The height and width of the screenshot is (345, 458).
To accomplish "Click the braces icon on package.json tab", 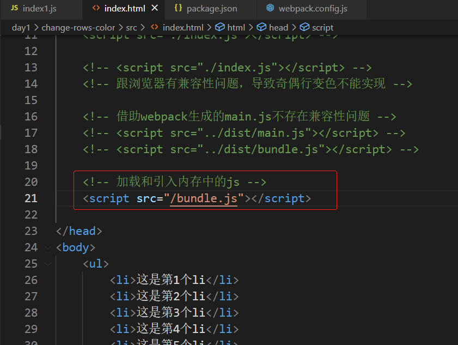I will pos(178,8).
